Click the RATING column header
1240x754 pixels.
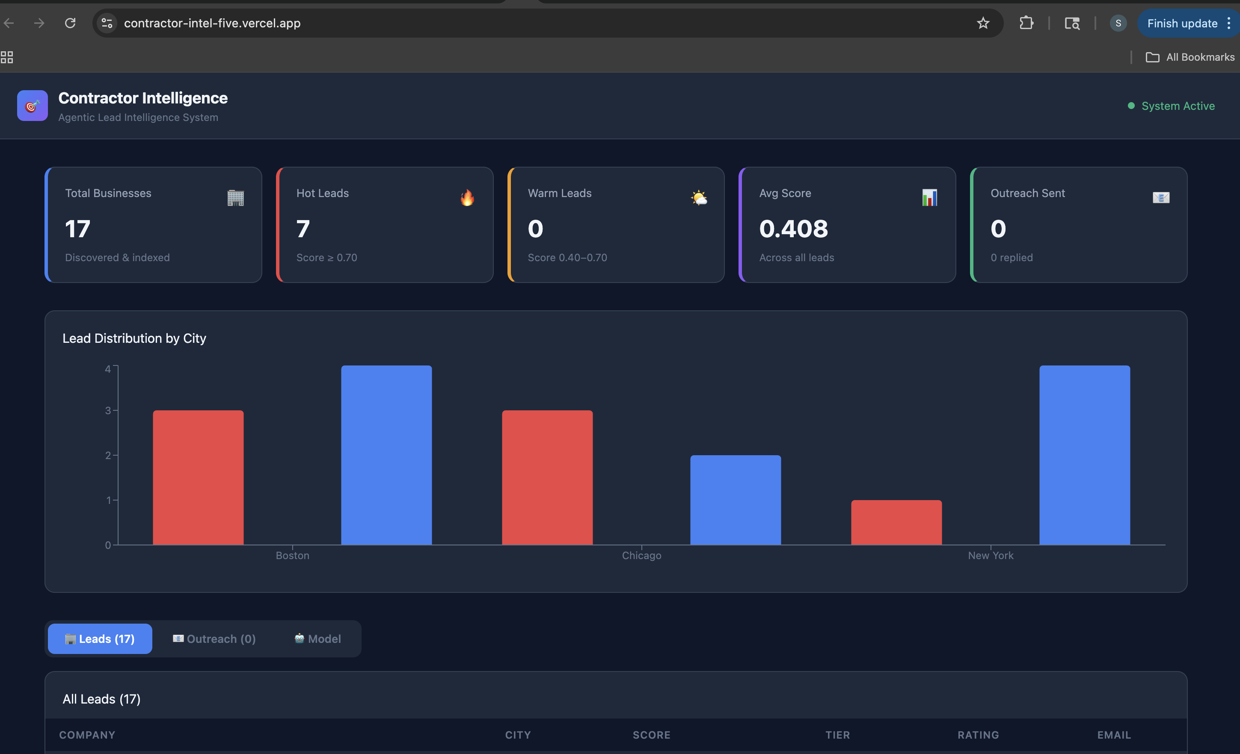[x=978, y=735]
